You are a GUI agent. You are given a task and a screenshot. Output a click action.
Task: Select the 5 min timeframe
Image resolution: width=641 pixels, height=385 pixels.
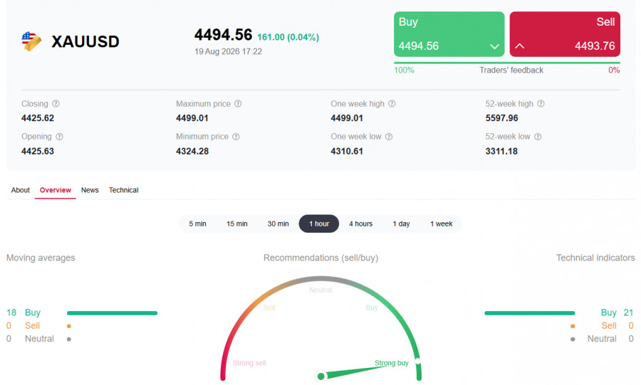pyautogui.click(x=197, y=223)
